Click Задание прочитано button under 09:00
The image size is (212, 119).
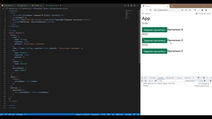pos(155,51)
